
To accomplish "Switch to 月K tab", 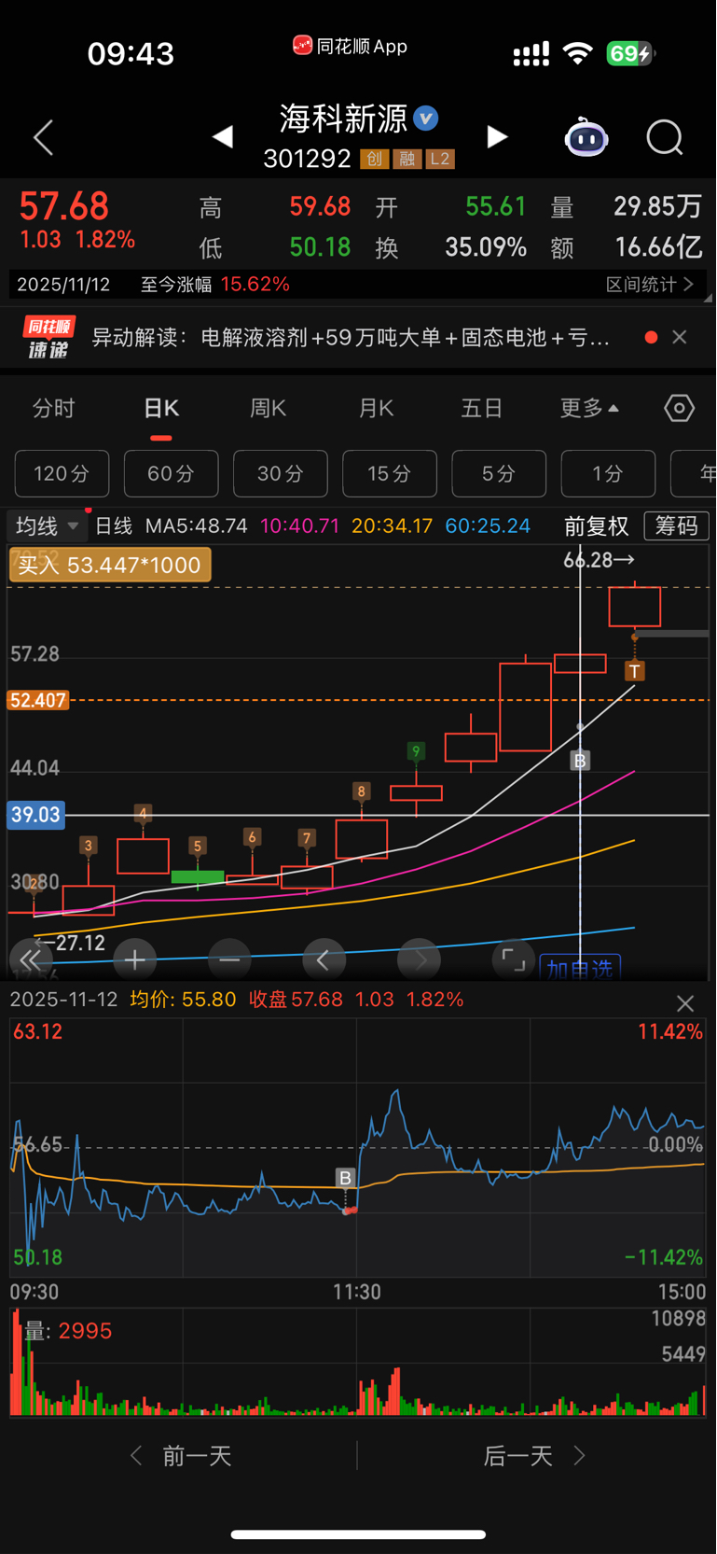I will 376,408.
